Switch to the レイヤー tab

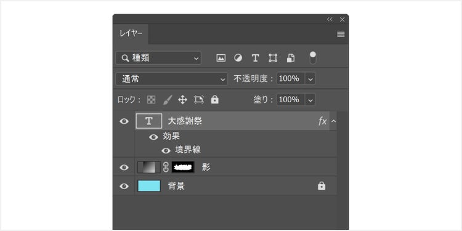[x=131, y=34]
